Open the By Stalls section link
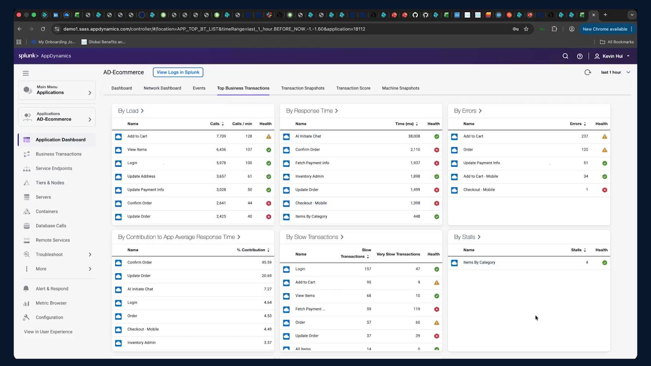The height and width of the screenshot is (366, 651). (467, 237)
